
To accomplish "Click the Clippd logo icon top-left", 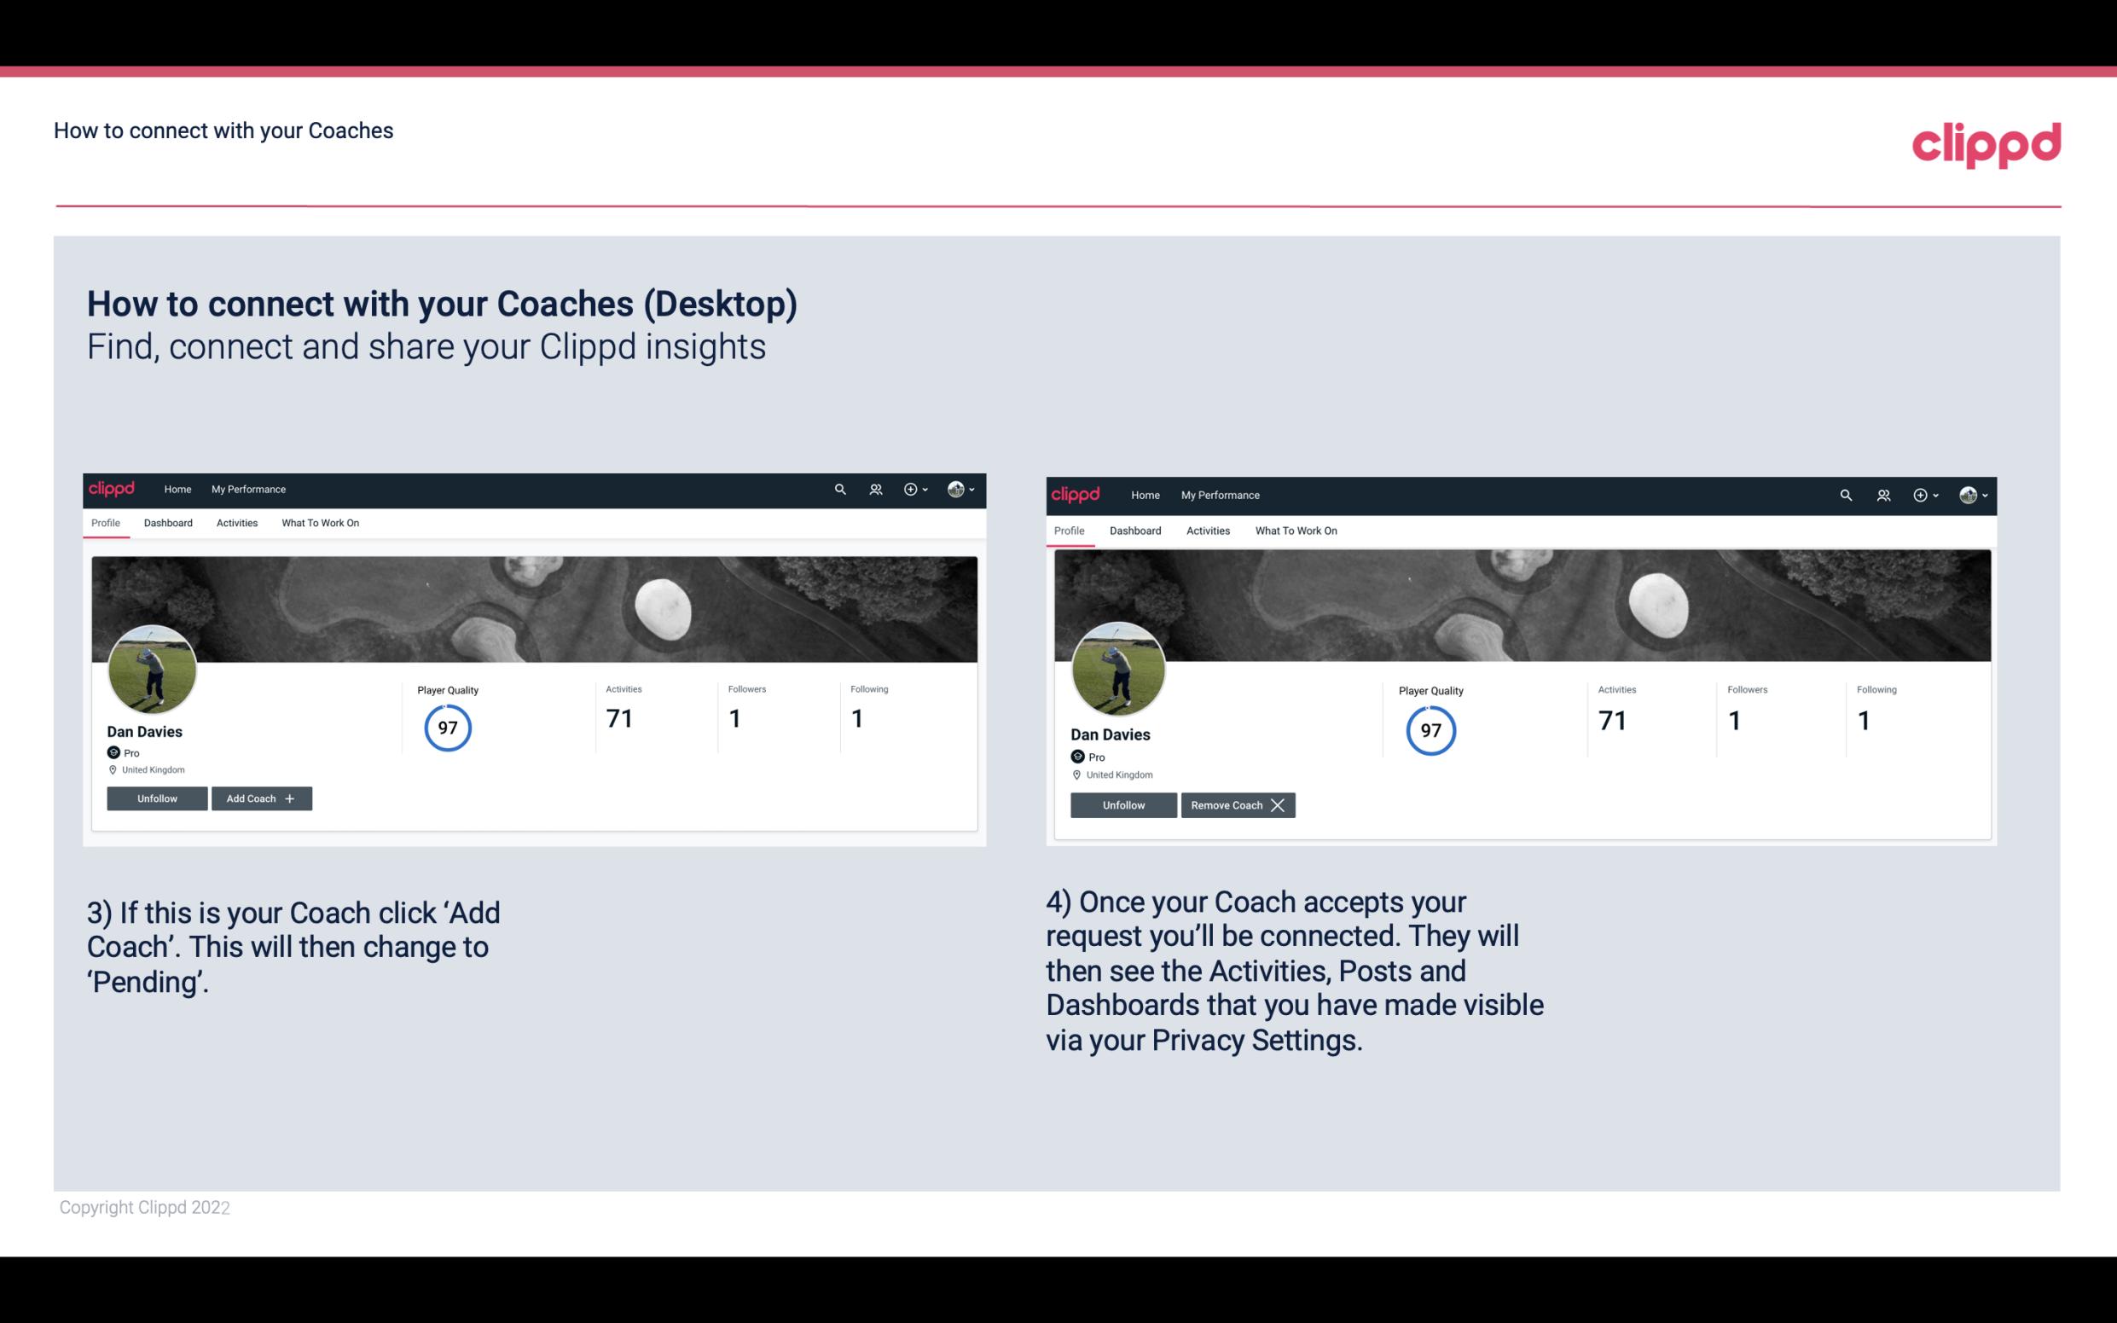I will (114, 488).
